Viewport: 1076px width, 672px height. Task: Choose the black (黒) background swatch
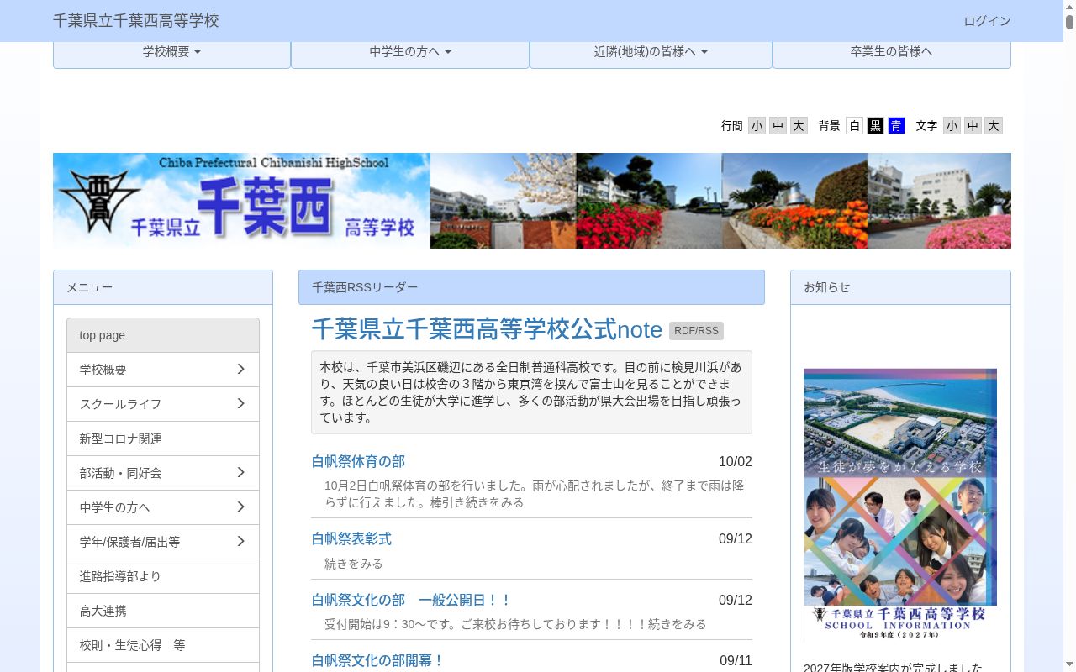(x=876, y=126)
